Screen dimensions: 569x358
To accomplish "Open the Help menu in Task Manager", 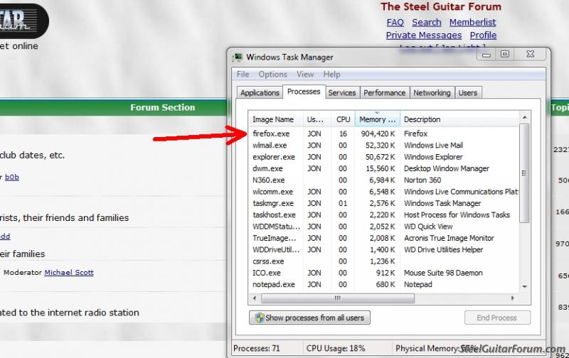I will [331, 75].
